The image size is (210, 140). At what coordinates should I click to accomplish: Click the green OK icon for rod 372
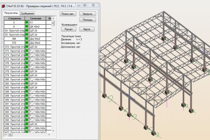(x=27, y=47)
